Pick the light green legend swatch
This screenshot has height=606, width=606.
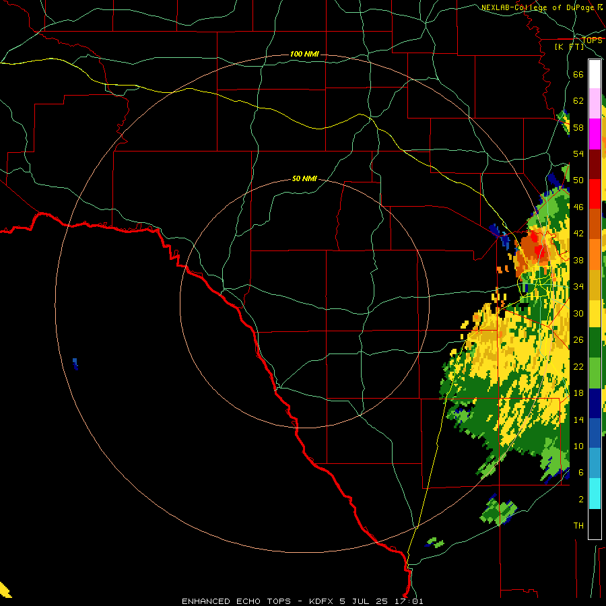pyautogui.click(x=595, y=372)
